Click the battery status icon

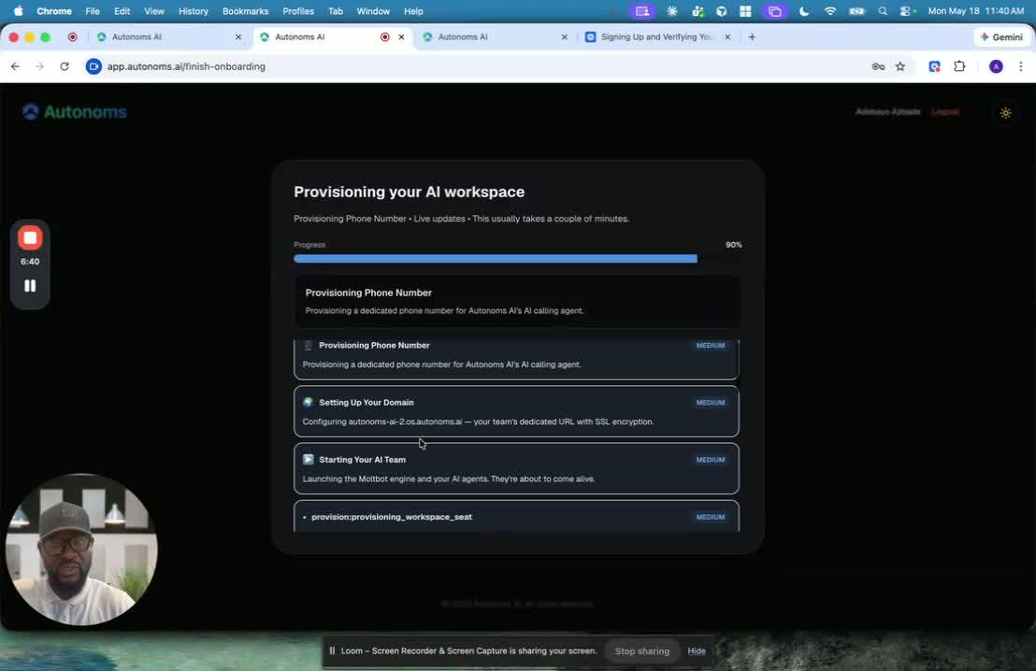click(x=857, y=11)
